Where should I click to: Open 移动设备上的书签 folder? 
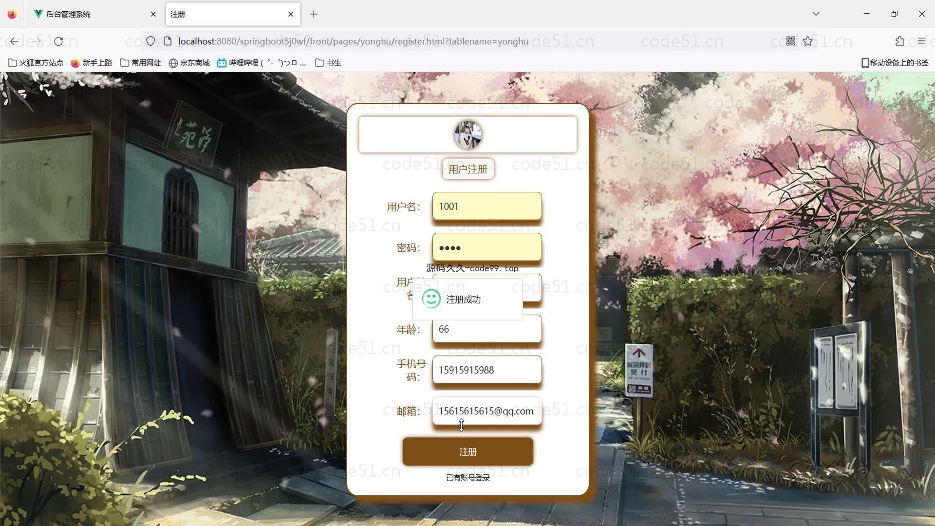tap(895, 63)
